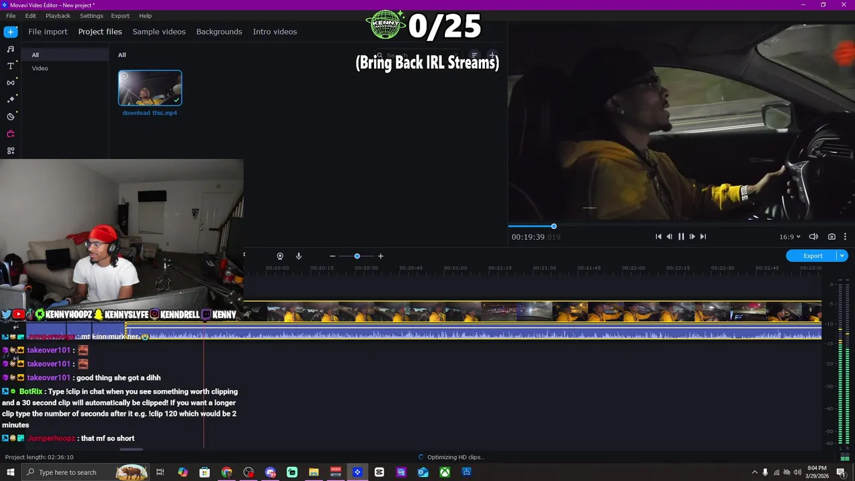Click the timeline zoom in plus icon
Image resolution: width=855 pixels, height=481 pixels.
381,256
